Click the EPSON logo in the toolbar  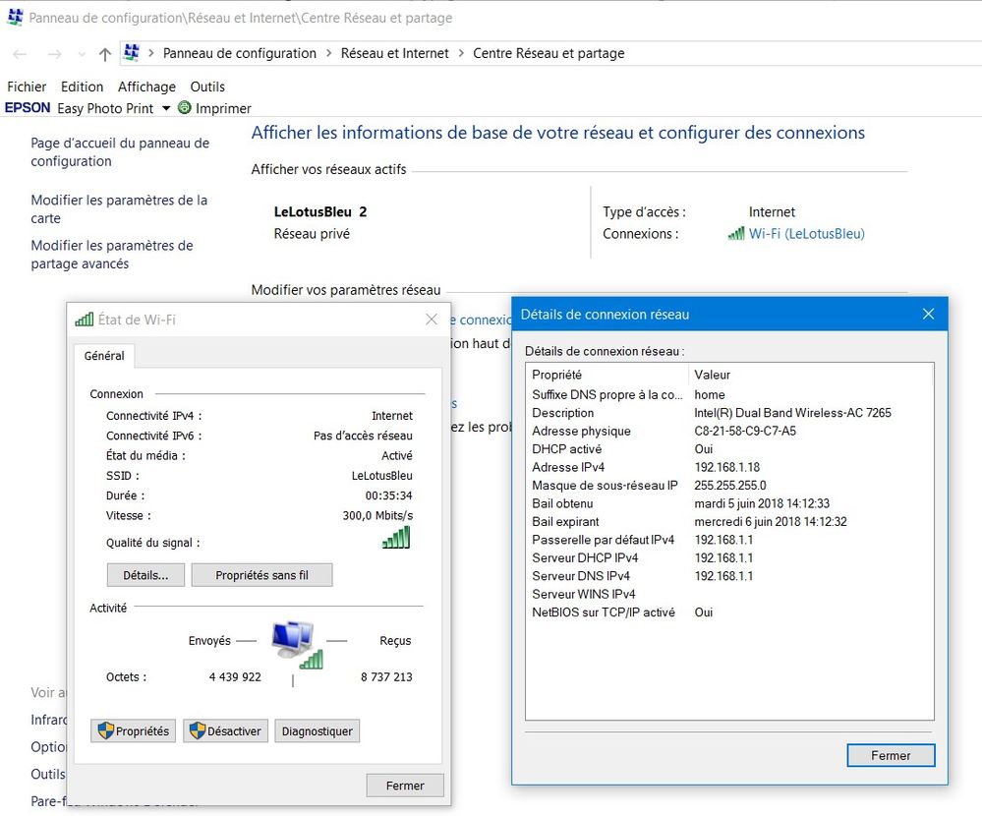click(x=28, y=108)
